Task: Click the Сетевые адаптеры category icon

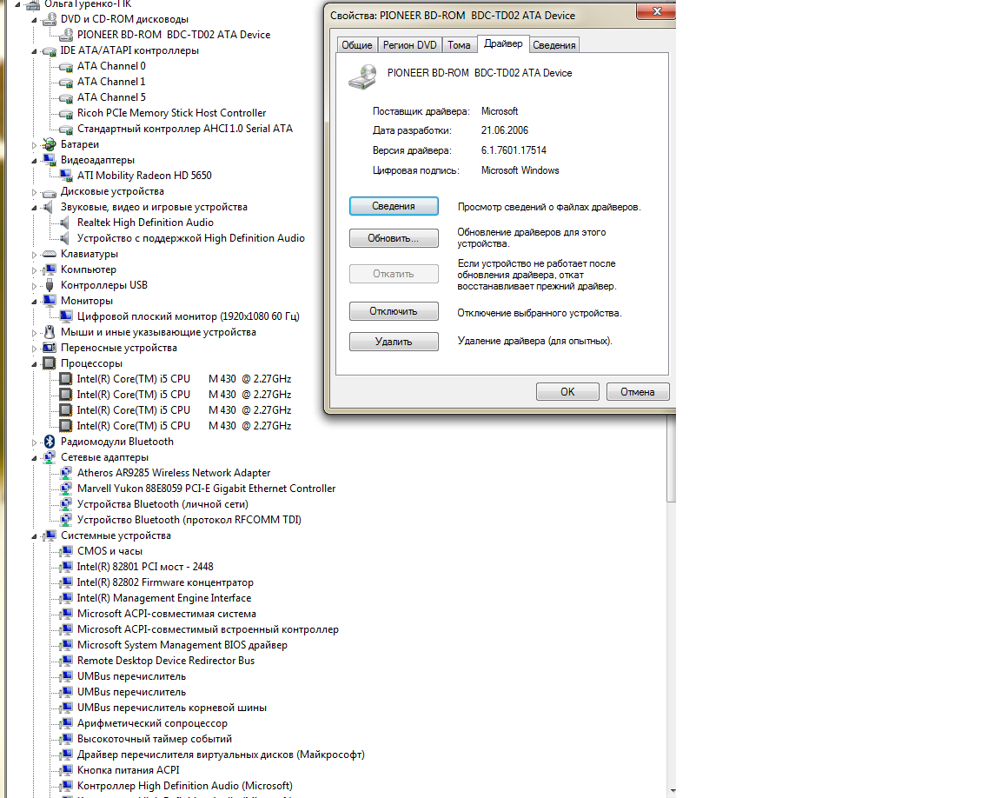Action: coord(50,457)
